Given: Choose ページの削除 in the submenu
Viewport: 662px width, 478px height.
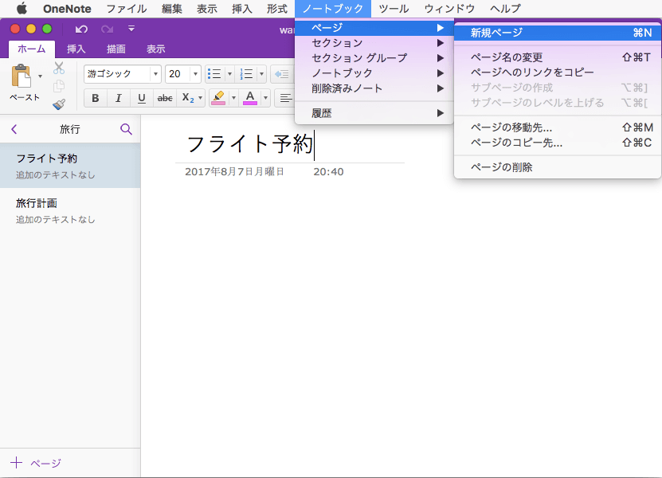Looking at the screenshot, I should 501,167.
